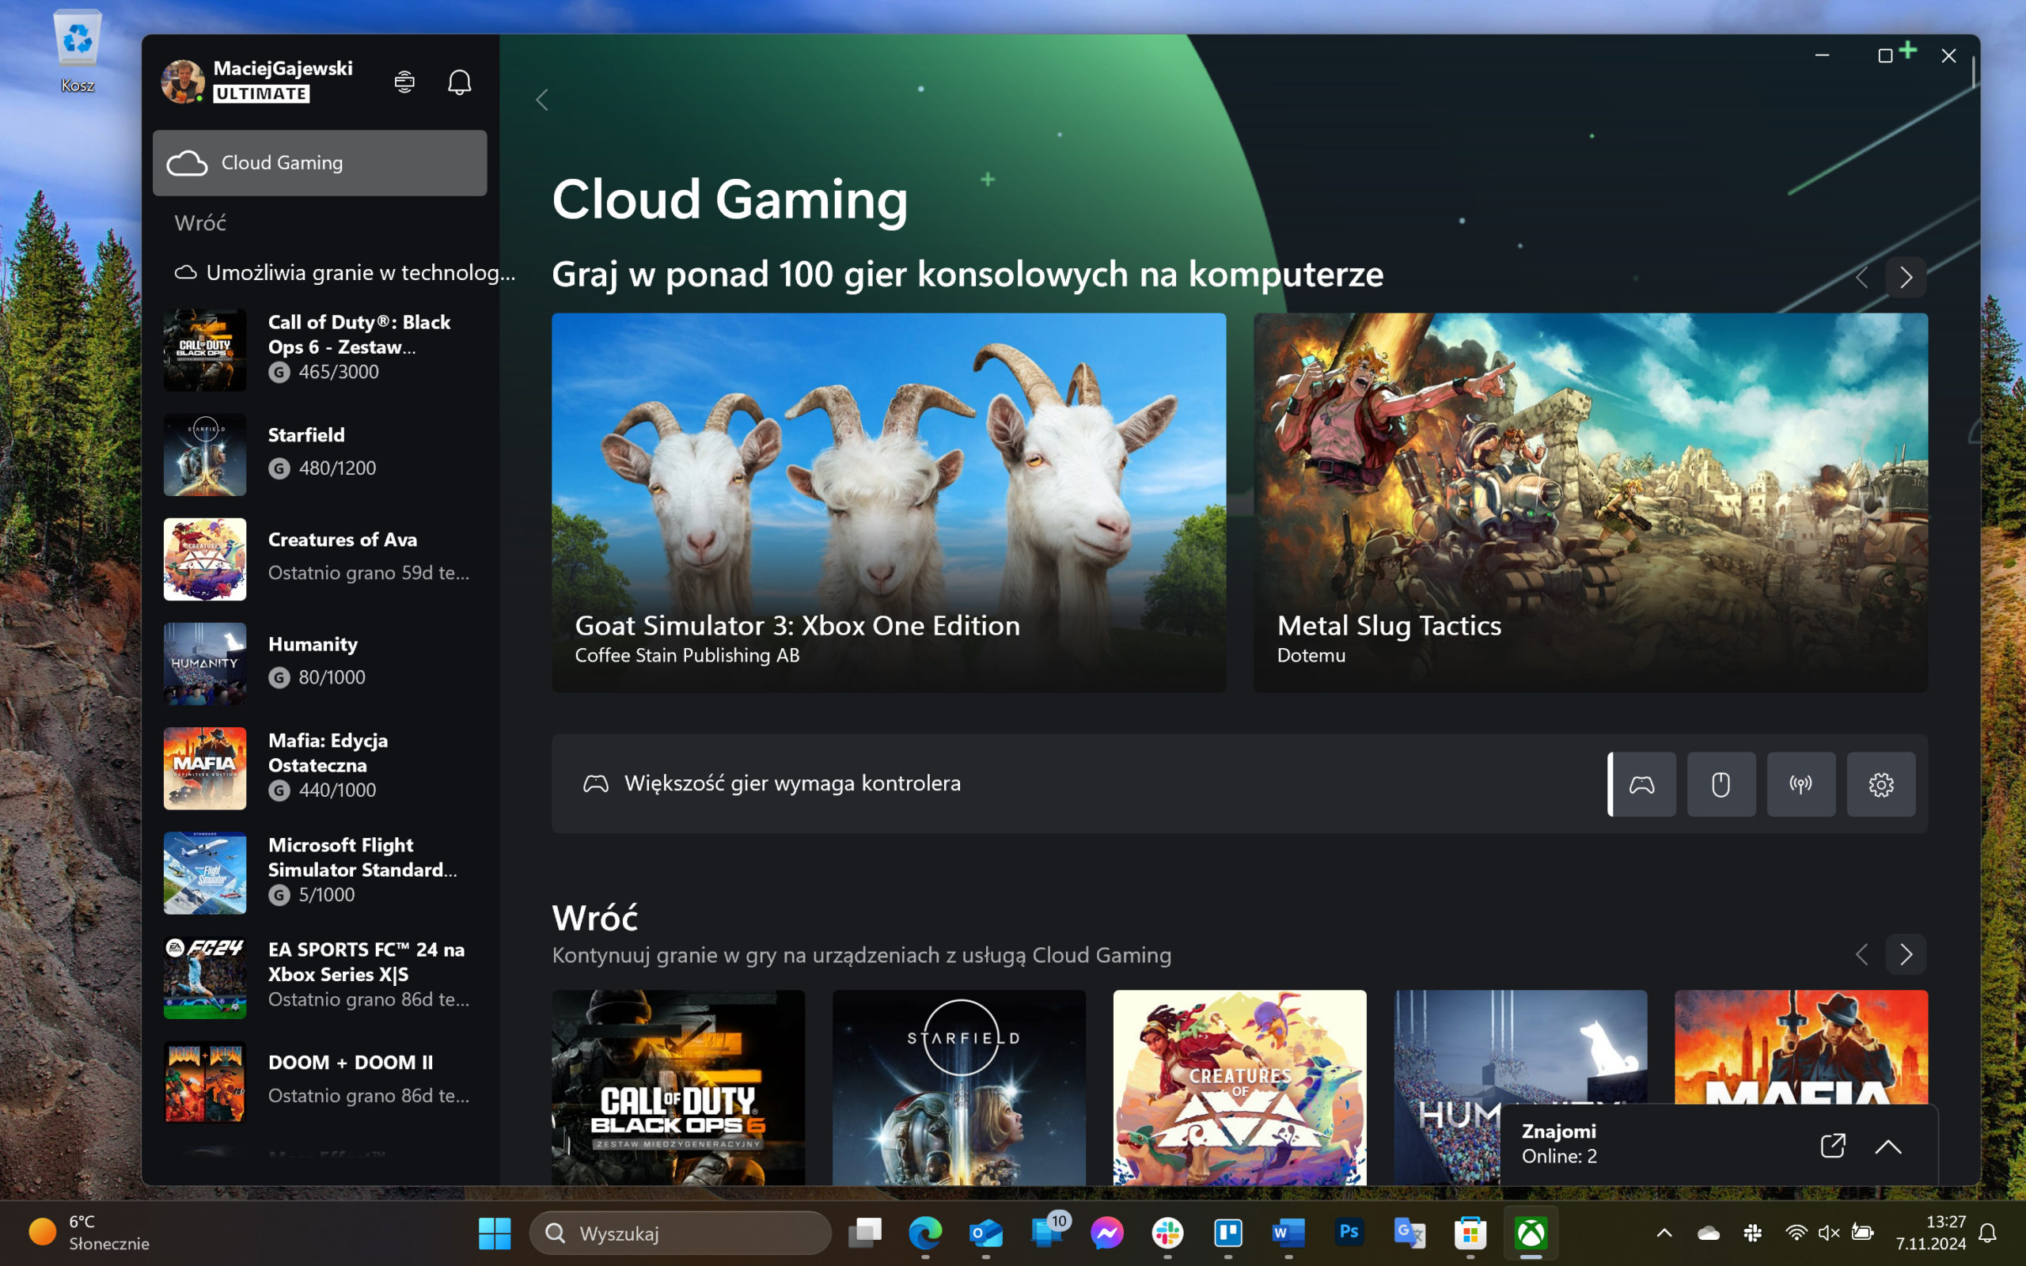Launch Microsoft Edge from the taskbar
The height and width of the screenshot is (1266, 2026).
[925, 1233]
